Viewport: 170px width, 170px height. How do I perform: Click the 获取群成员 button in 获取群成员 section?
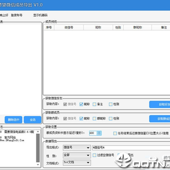tap(160, 119)
